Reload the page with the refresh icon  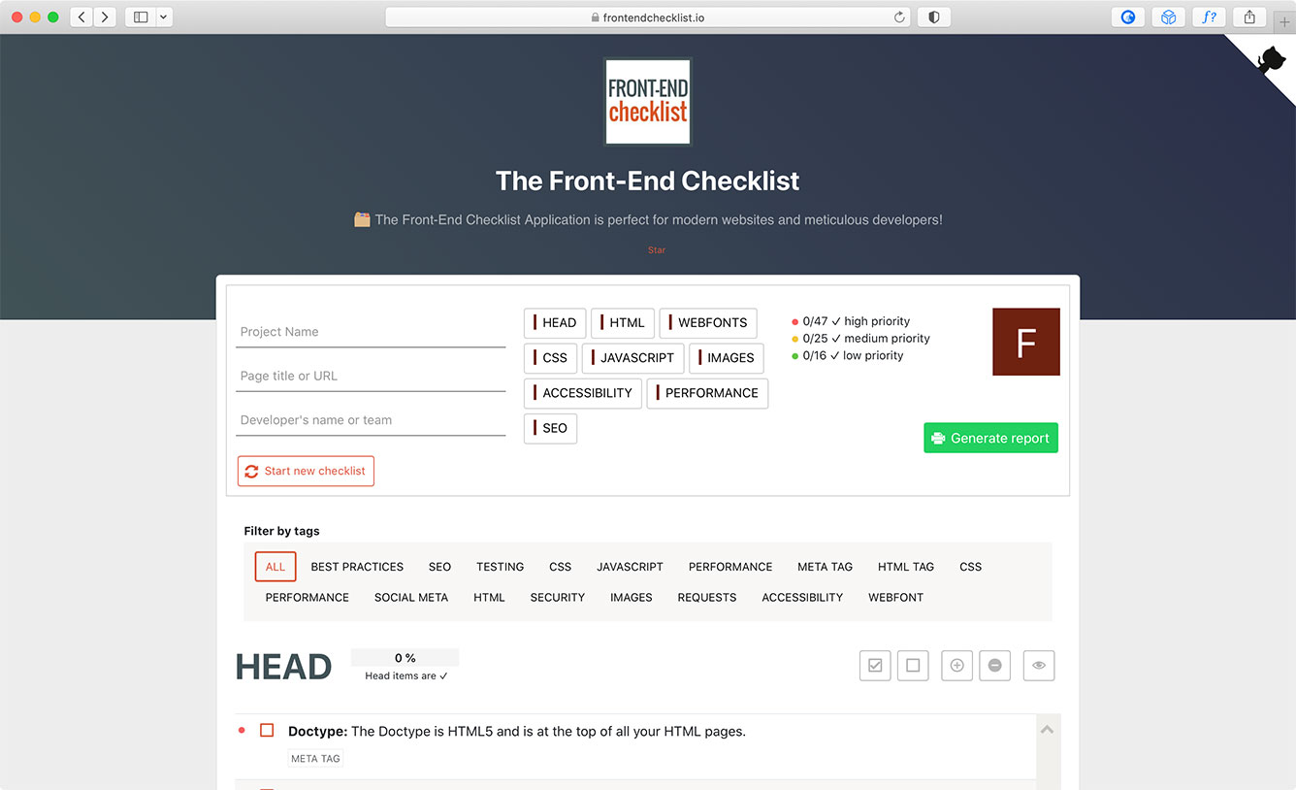click(x=899, y=16)
